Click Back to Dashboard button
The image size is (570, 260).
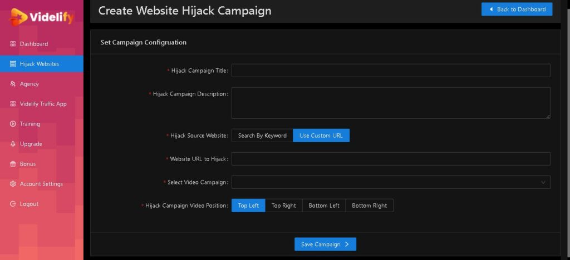coord(517,9)
